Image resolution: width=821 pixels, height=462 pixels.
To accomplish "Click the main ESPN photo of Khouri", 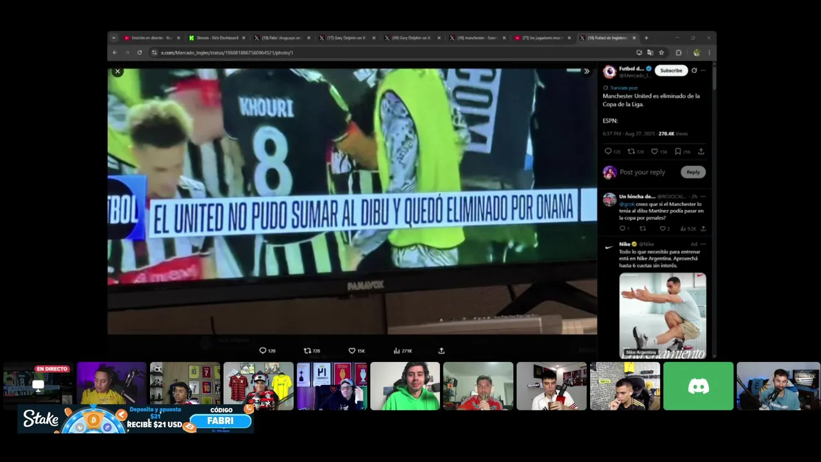I will (x=352, y=201).
